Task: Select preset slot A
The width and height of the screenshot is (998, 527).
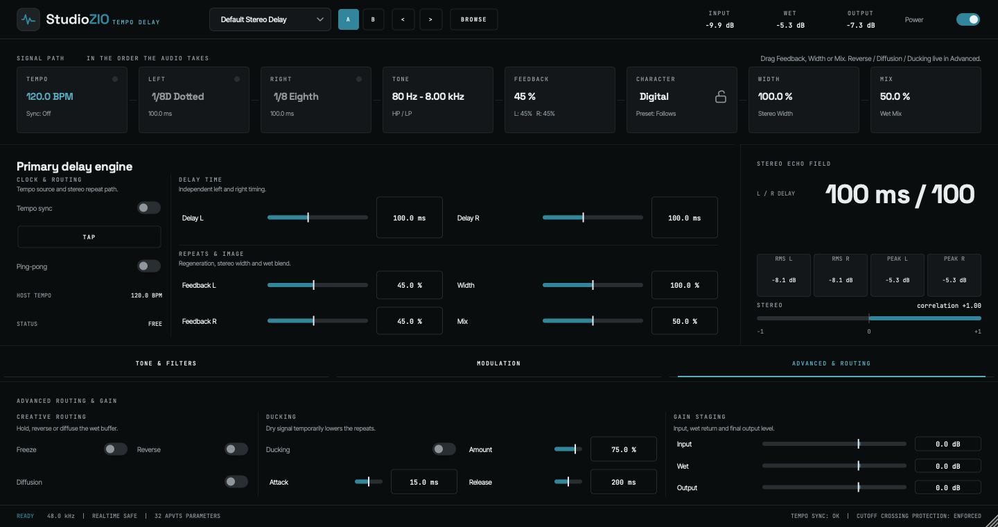Action: click(x=349, y=19)
